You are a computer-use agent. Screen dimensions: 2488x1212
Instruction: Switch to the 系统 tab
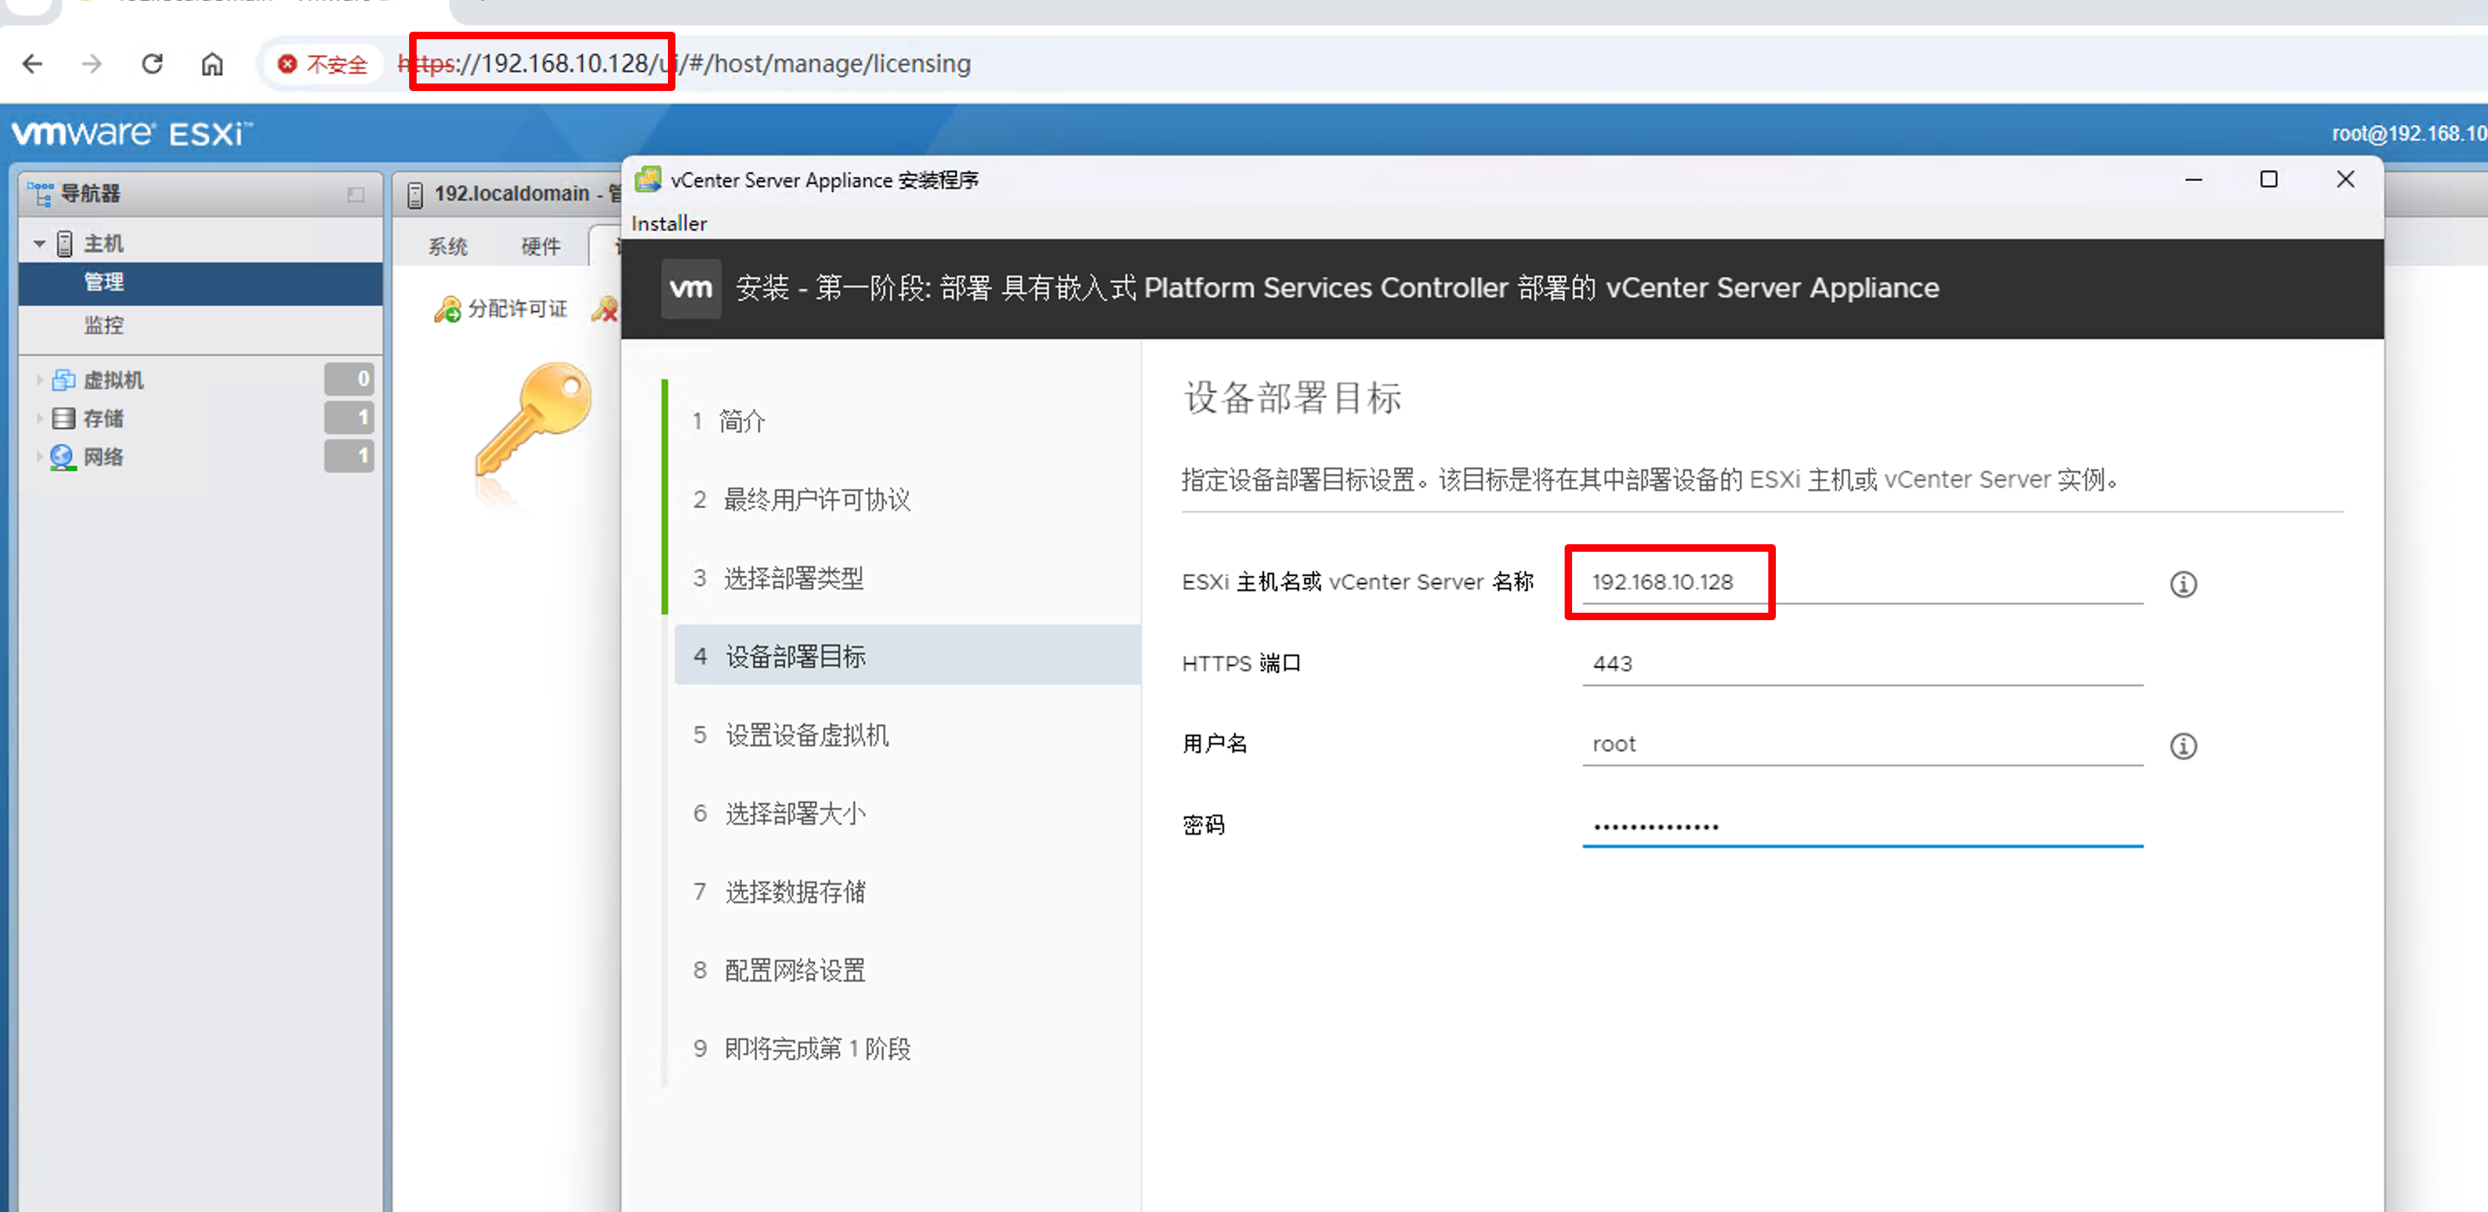click(x=448, y=246)
